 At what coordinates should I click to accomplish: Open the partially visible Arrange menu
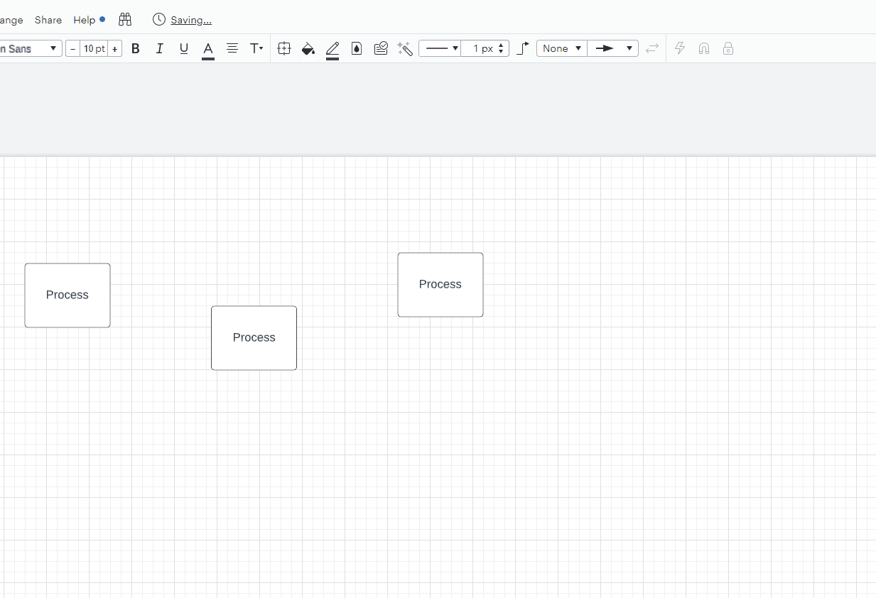(11, 20)
